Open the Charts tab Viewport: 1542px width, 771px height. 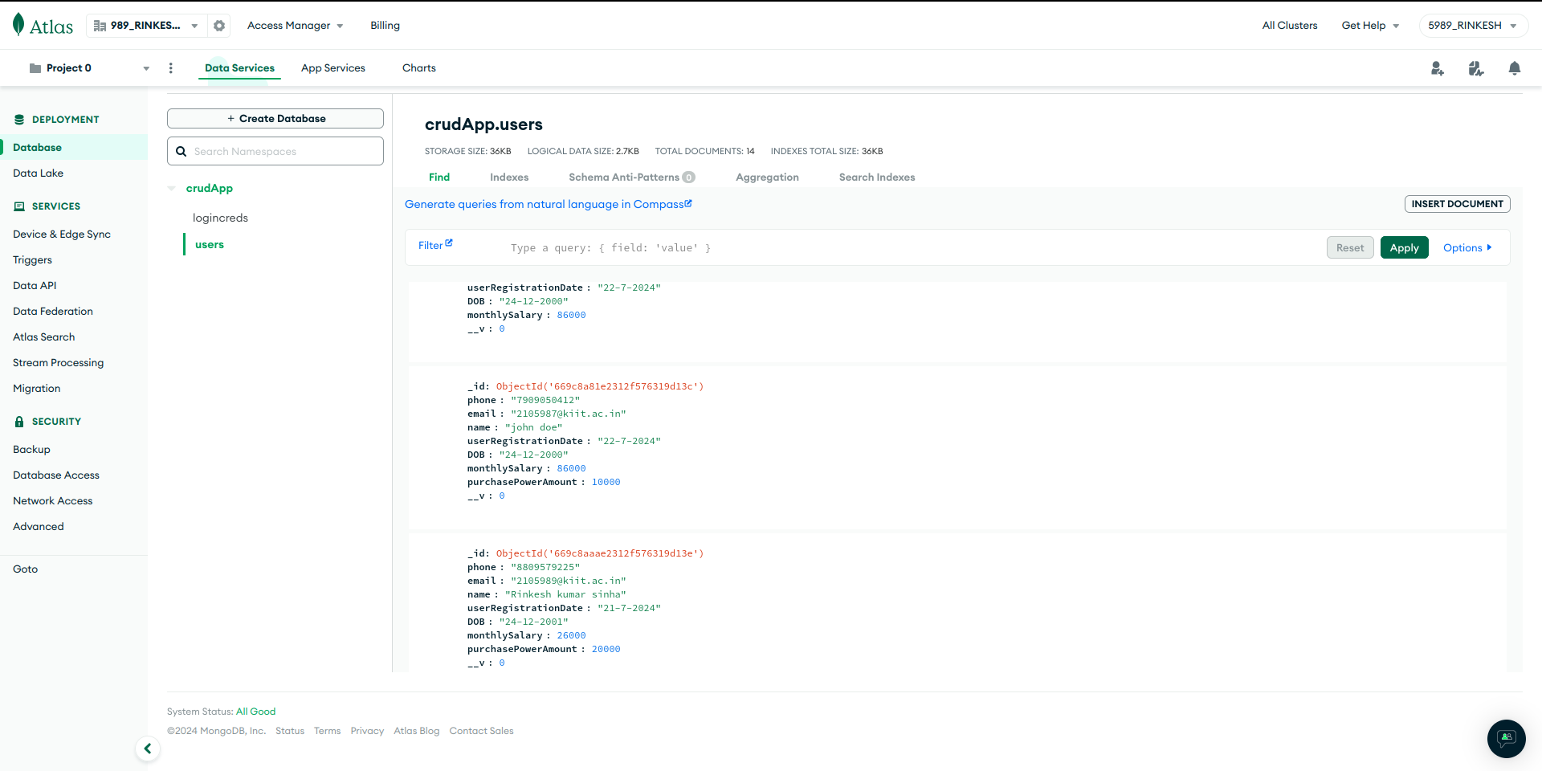pos(419,68)
